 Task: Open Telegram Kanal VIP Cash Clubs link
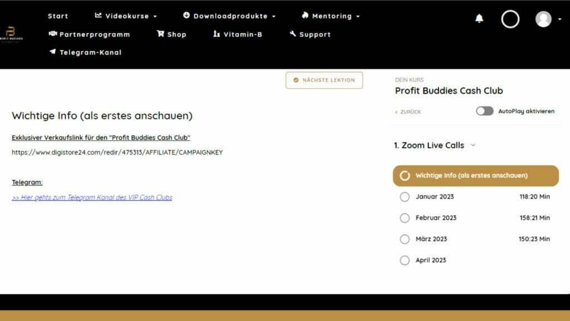[92, 197]
